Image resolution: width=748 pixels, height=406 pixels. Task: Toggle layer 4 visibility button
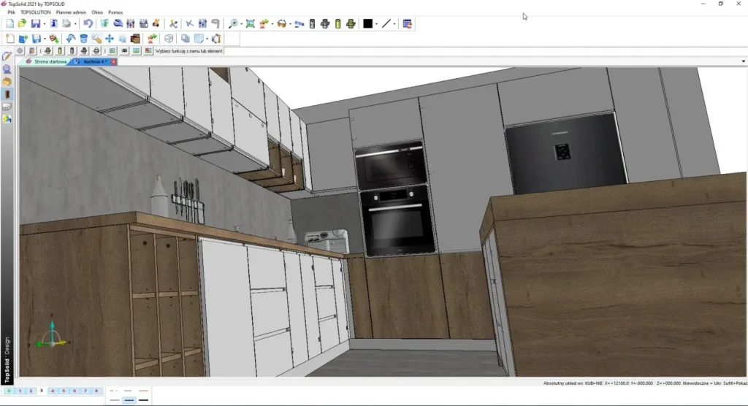(53, 391)
